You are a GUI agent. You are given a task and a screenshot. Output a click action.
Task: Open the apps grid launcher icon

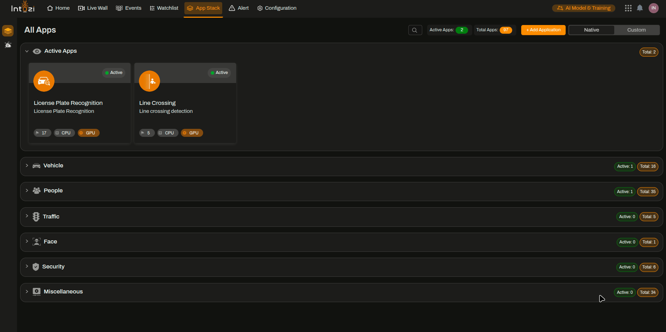[x=628, y=8]
